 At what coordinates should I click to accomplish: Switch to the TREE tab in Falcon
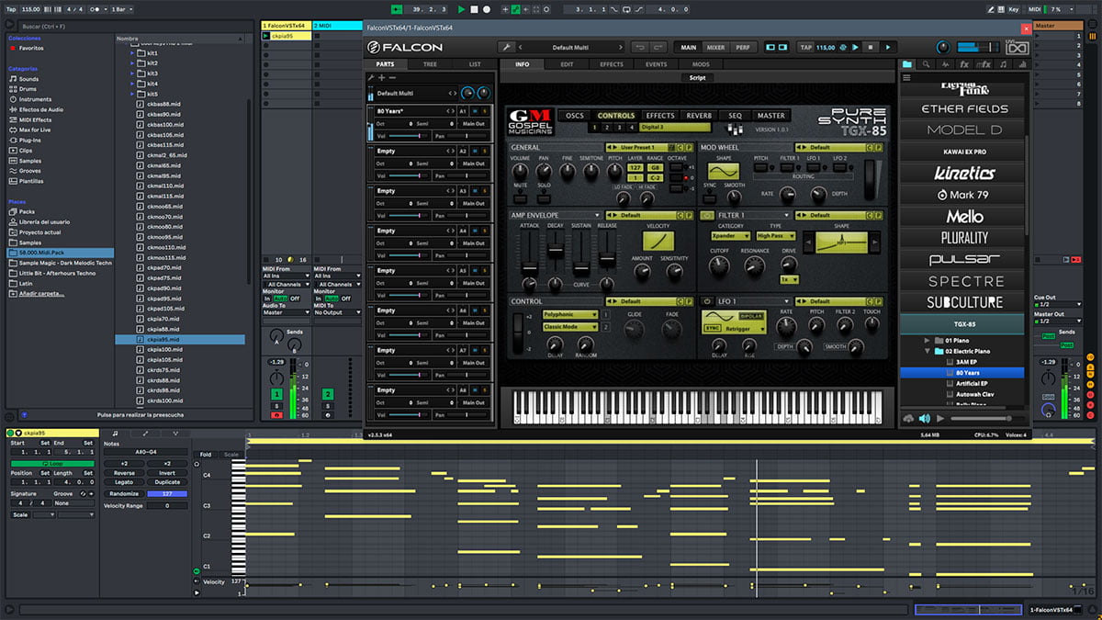point(430,64)
